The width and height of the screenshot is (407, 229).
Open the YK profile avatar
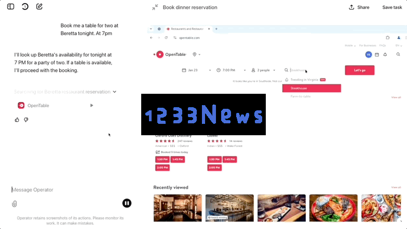tap(369, 54)
